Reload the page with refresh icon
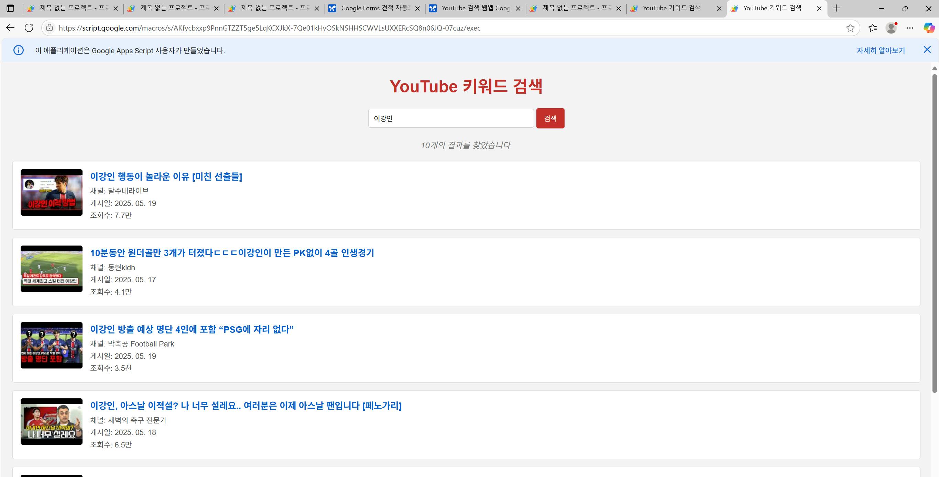Screen dimensions: 939x477 point(29,28)
